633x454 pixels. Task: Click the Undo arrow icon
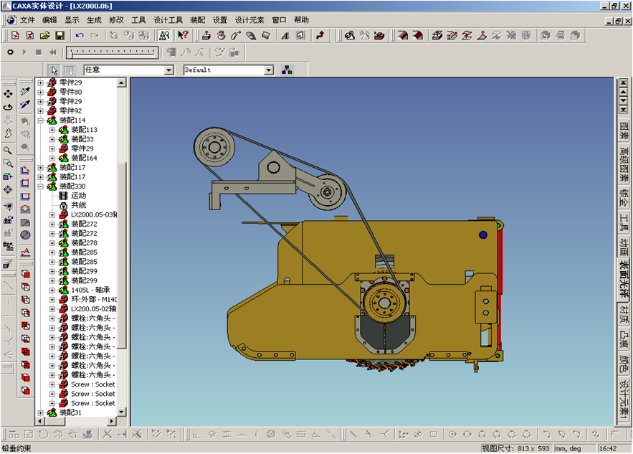[x=79, y=35]
